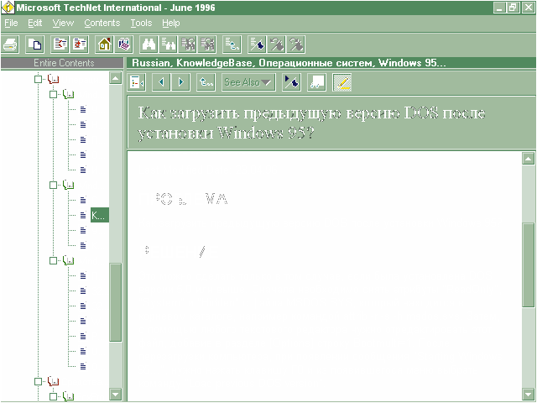Click the contents pane scroll-down arrow
Viewport: 537px width, 403px height.
(x=116, y=394)
